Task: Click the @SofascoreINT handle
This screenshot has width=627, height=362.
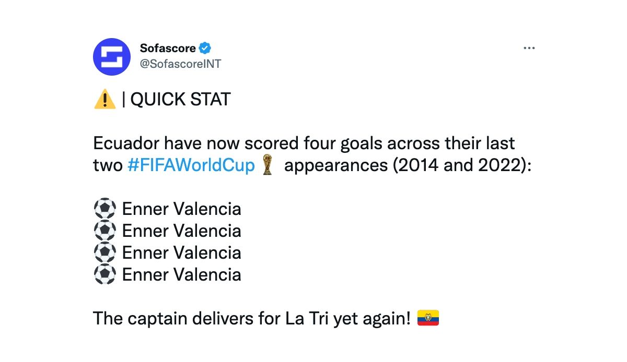Action: (x=180, y=64)
